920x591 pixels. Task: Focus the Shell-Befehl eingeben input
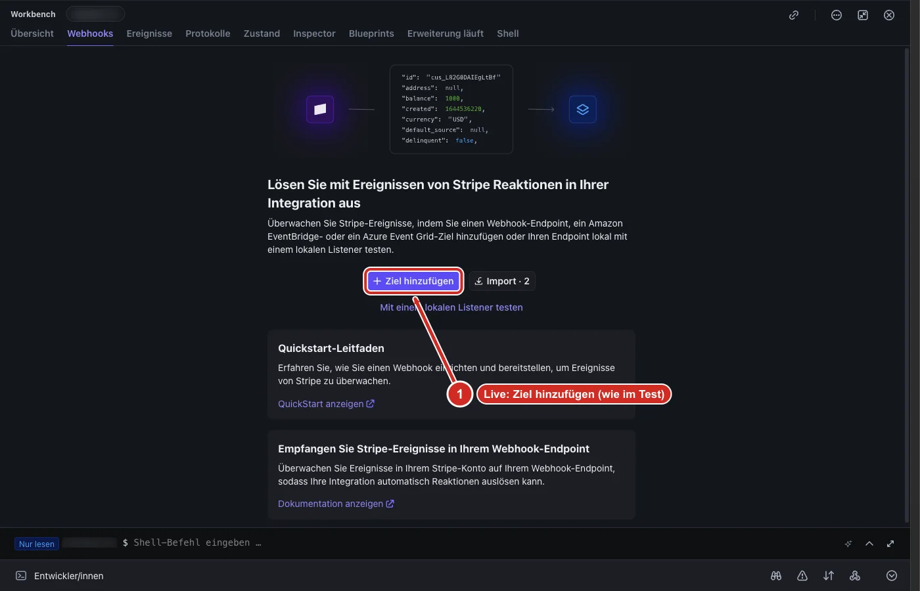point(197,543)
